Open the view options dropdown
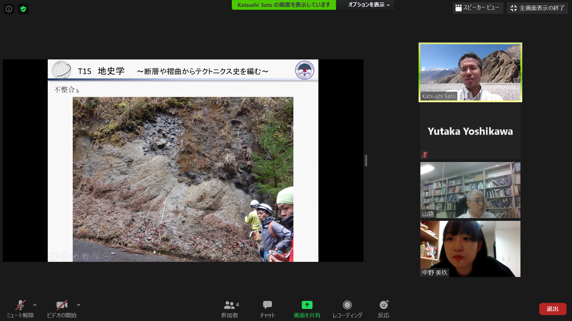Image resolution: width=572 pixels, height=321 pixels. [x=369, y=5]
